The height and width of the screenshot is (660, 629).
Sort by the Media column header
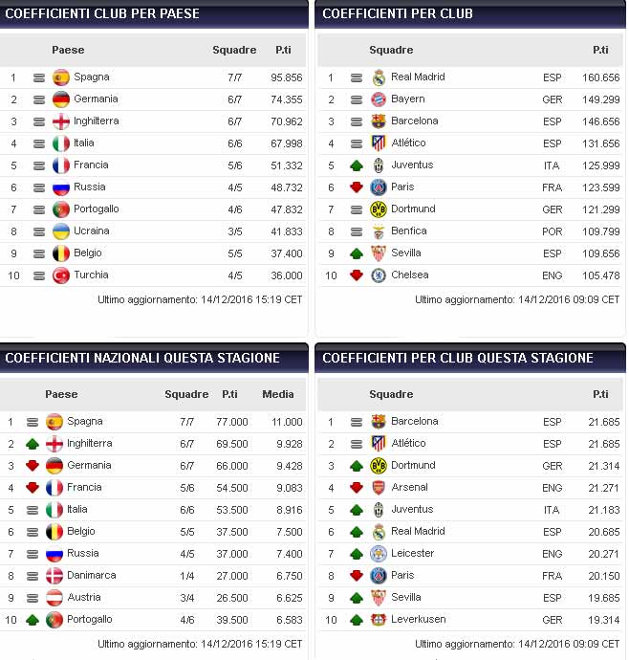coord(278,394)
